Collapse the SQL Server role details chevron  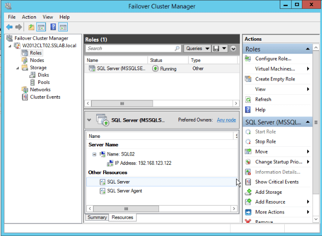pos(89,120)
